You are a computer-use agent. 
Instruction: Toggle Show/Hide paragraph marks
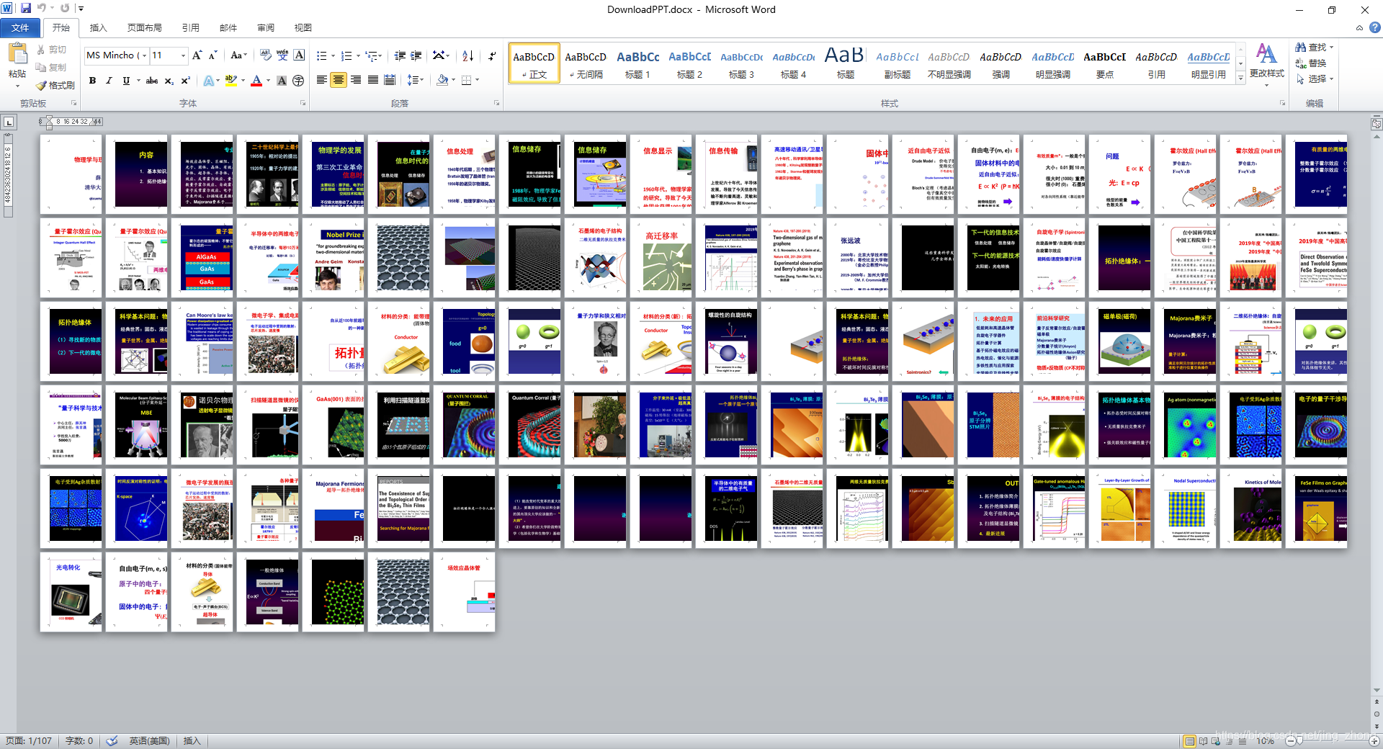(492, 55)
